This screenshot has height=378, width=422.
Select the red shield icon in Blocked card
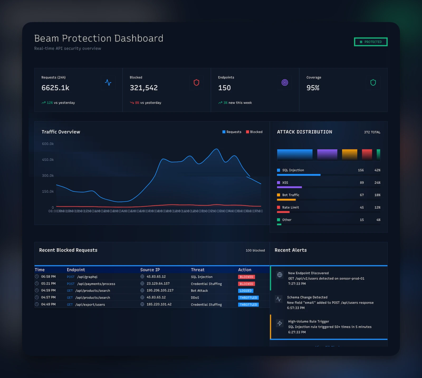click(x=196, y=83)
